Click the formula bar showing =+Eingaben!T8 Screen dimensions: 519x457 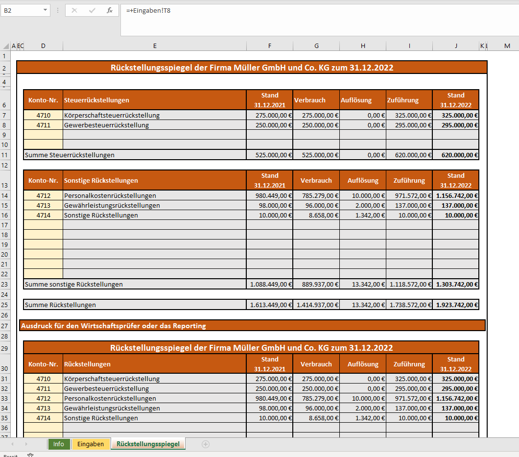click(x=319, y=20)
